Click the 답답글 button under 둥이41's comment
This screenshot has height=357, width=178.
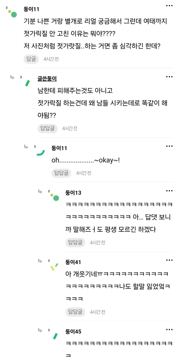coord(75,312)
